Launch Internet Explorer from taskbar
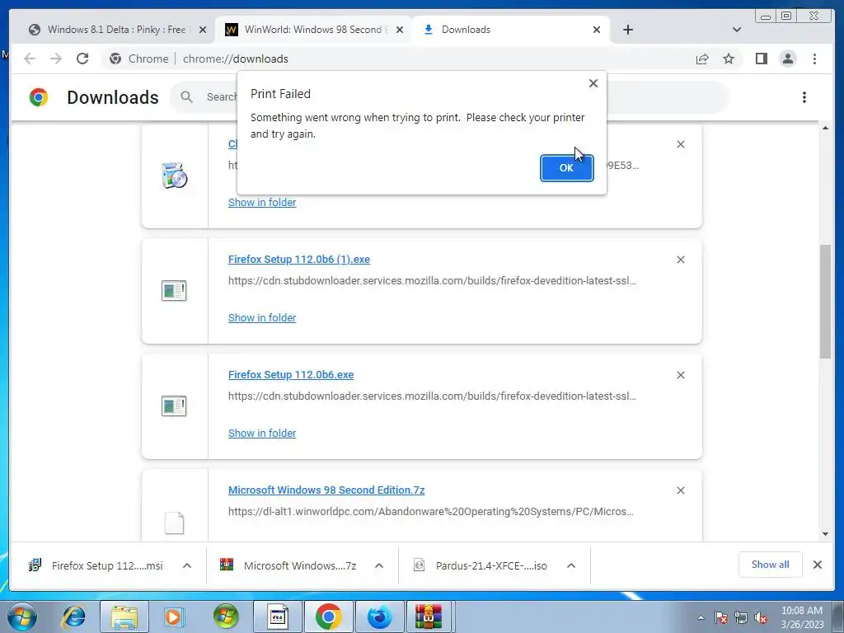 coord(73,617)
